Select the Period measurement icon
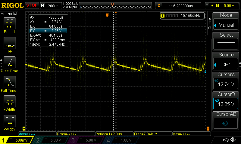Image resolution: width=241 pixels, height=144 pixels. click(x=10, y=23)
